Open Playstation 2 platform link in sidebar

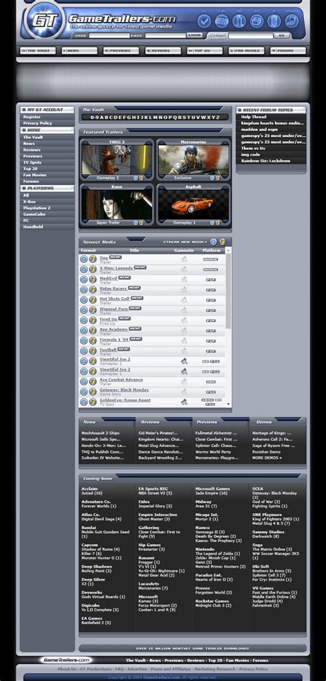(x=37, y=208)
